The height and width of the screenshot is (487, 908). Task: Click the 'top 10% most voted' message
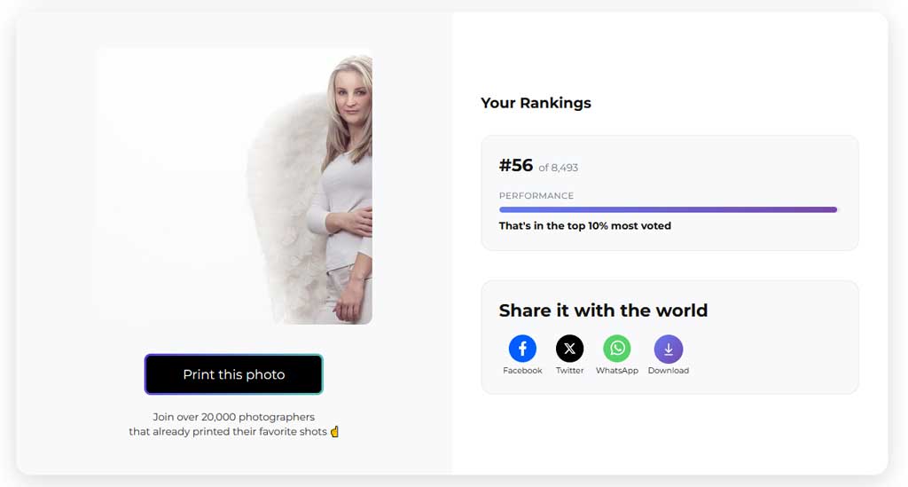pyautogui.click(x=585, y=226)
